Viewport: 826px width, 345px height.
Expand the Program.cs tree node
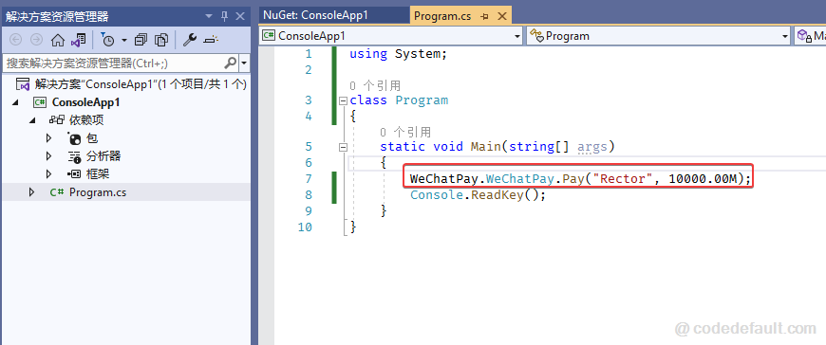31,192
